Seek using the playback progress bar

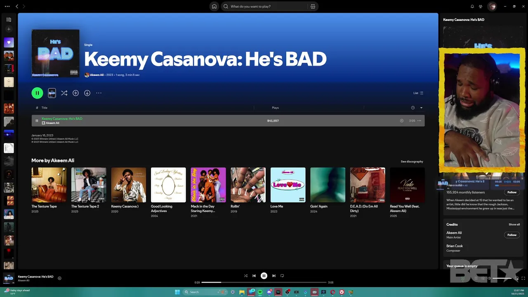point(264,283)
